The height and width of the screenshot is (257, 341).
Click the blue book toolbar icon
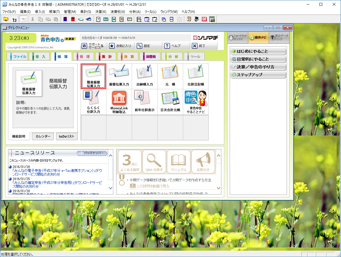tap(65, 19)
